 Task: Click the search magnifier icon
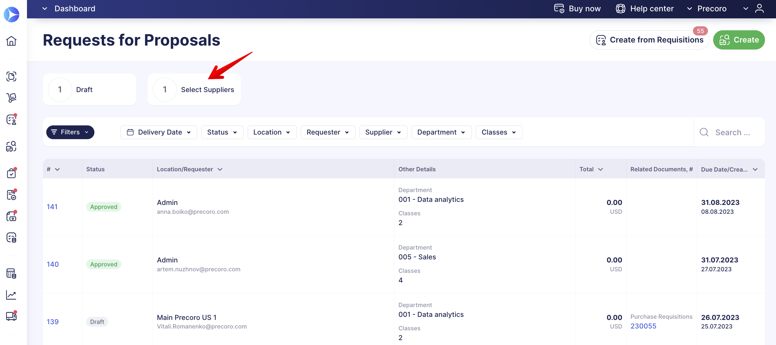pos(704,132)
